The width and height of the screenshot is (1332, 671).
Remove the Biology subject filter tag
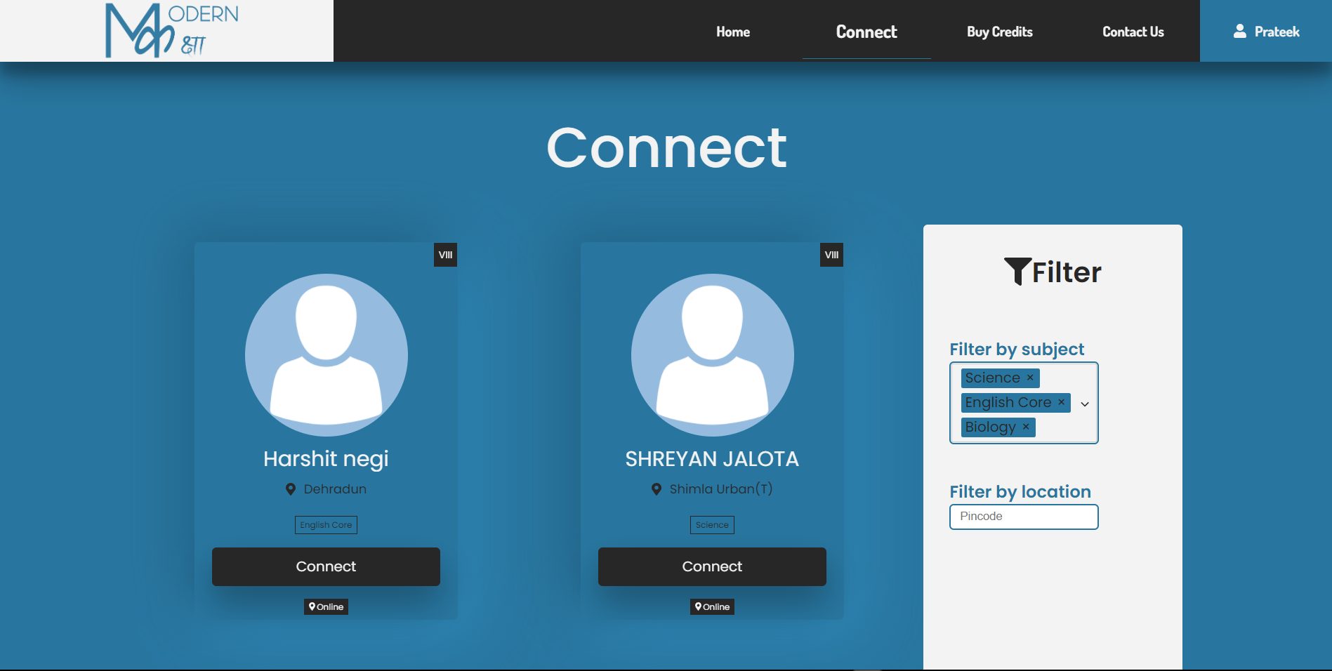[1025, 427]
